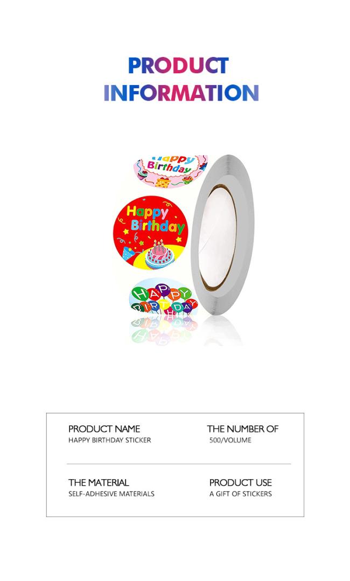Click the cupcake on pink sticker
Image resolution: width=350 pixels, height=581 pixels.
point(142,173)
